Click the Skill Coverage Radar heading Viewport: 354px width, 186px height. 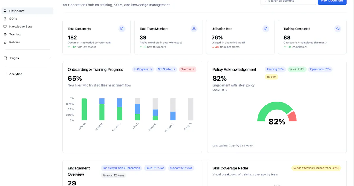pyautogui.click(x=230, y=168)
